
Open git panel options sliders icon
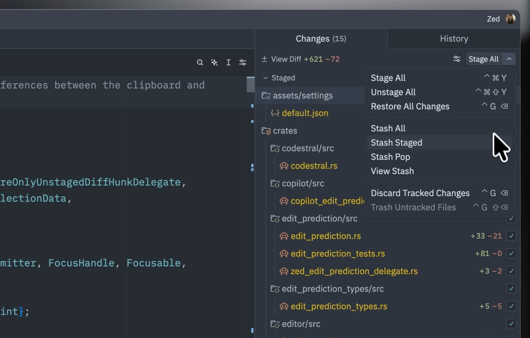(457, 59)
